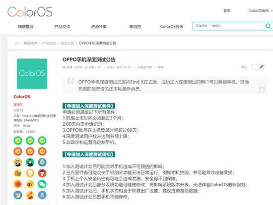Screen dimensions: 273x205
Task: Click the line 4.深度测试用户数未达到名额上限
Action: click(x=96, y=136)
